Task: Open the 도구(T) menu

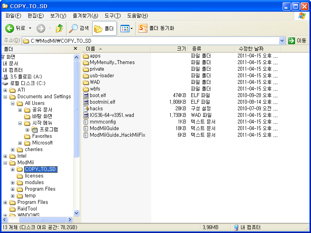Action: 112,16
